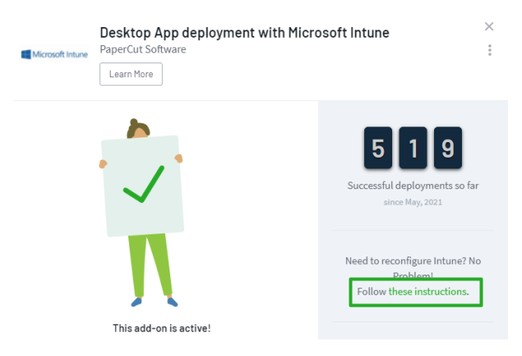Click the 'This add-on is active!' text

[161, 328]
